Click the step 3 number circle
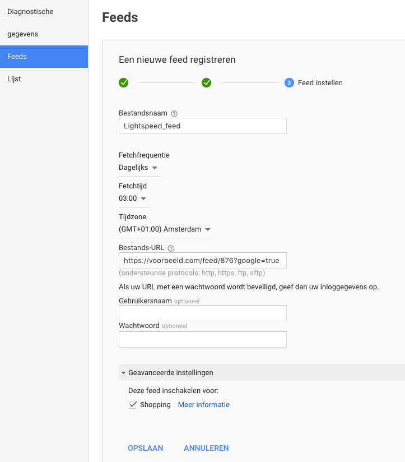The width and height of the screenshot is (405, 462). tap(289, 83)
